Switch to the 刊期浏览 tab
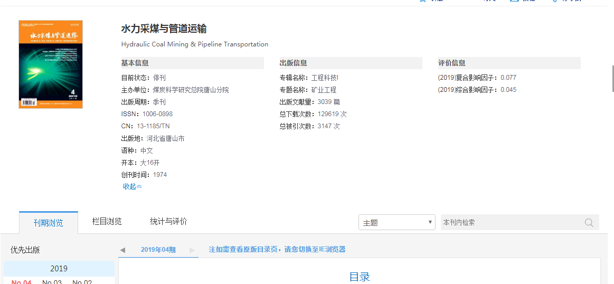This screenshot has height=284, width=614. coord(49,223)
